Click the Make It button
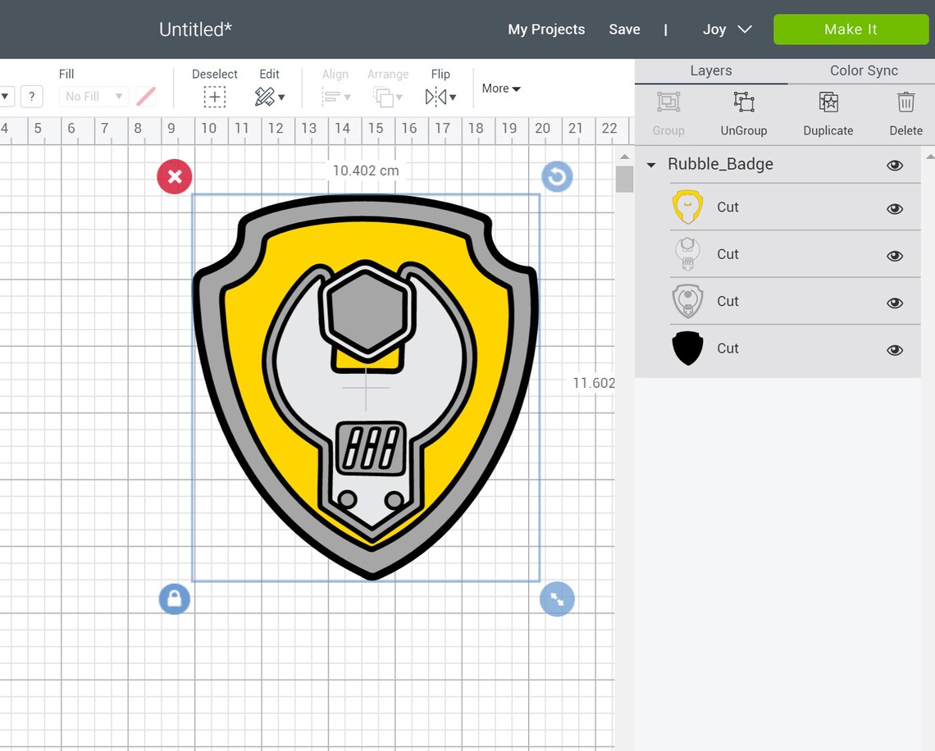The width and height of the screenshot is (935, 751). click(x=851, y=30)
